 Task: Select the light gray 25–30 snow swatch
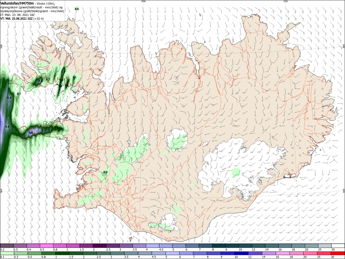pyautogui.click(x=325, y=246)
